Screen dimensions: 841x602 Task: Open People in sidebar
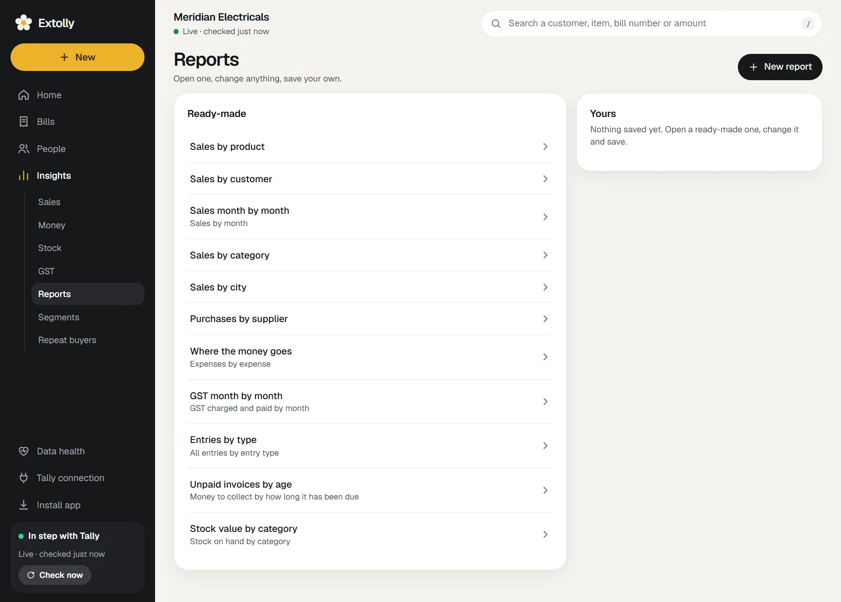(78, 149)
